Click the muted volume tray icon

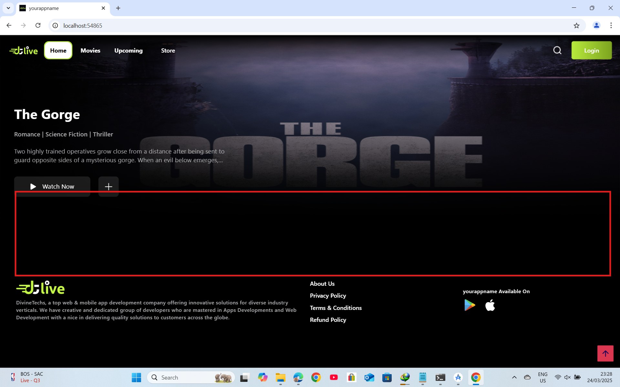567,377
